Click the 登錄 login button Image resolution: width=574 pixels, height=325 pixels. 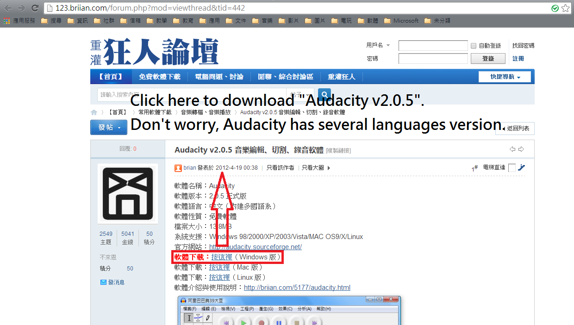[488, 59]
